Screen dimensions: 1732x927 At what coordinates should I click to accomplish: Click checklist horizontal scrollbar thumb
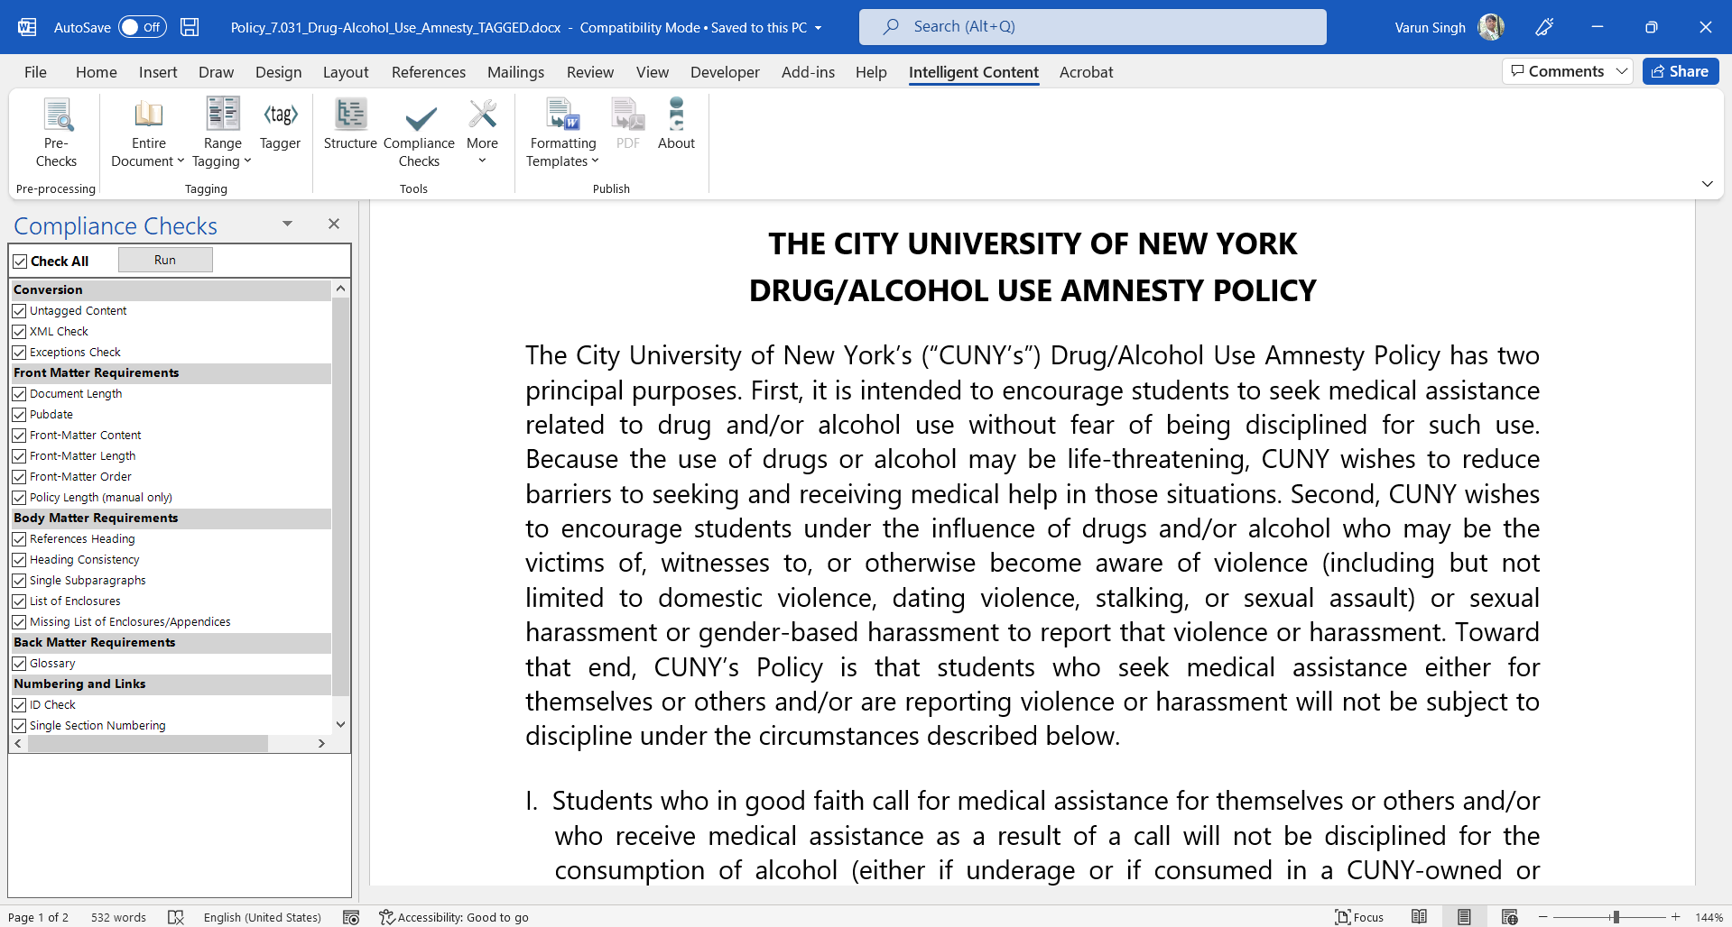pos(148,744)
